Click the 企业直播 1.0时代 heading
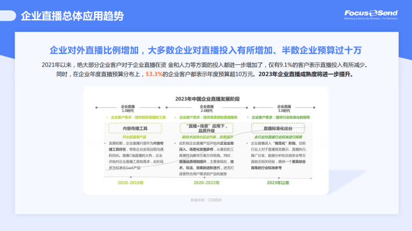412x231 pixels. 128,108
